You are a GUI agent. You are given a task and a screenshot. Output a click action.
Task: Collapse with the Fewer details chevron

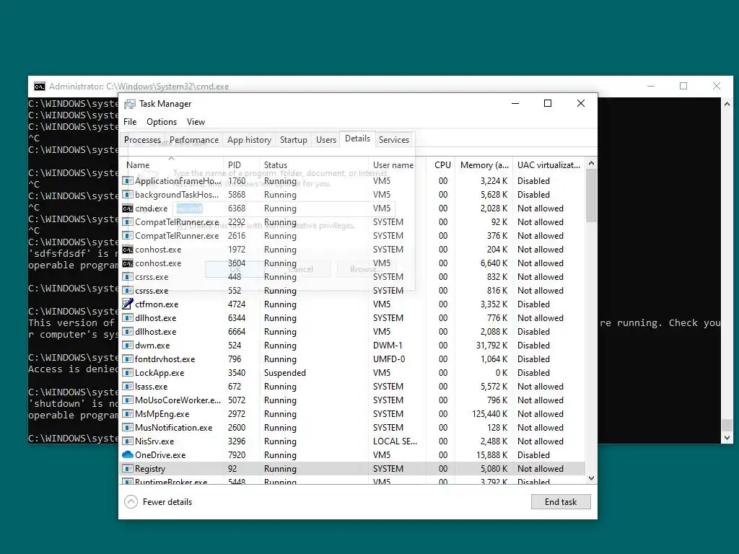131,502
